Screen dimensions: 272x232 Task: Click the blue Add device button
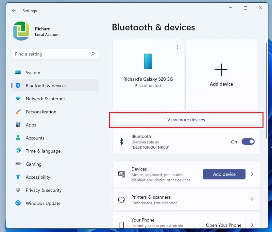[x=224, y=174]
